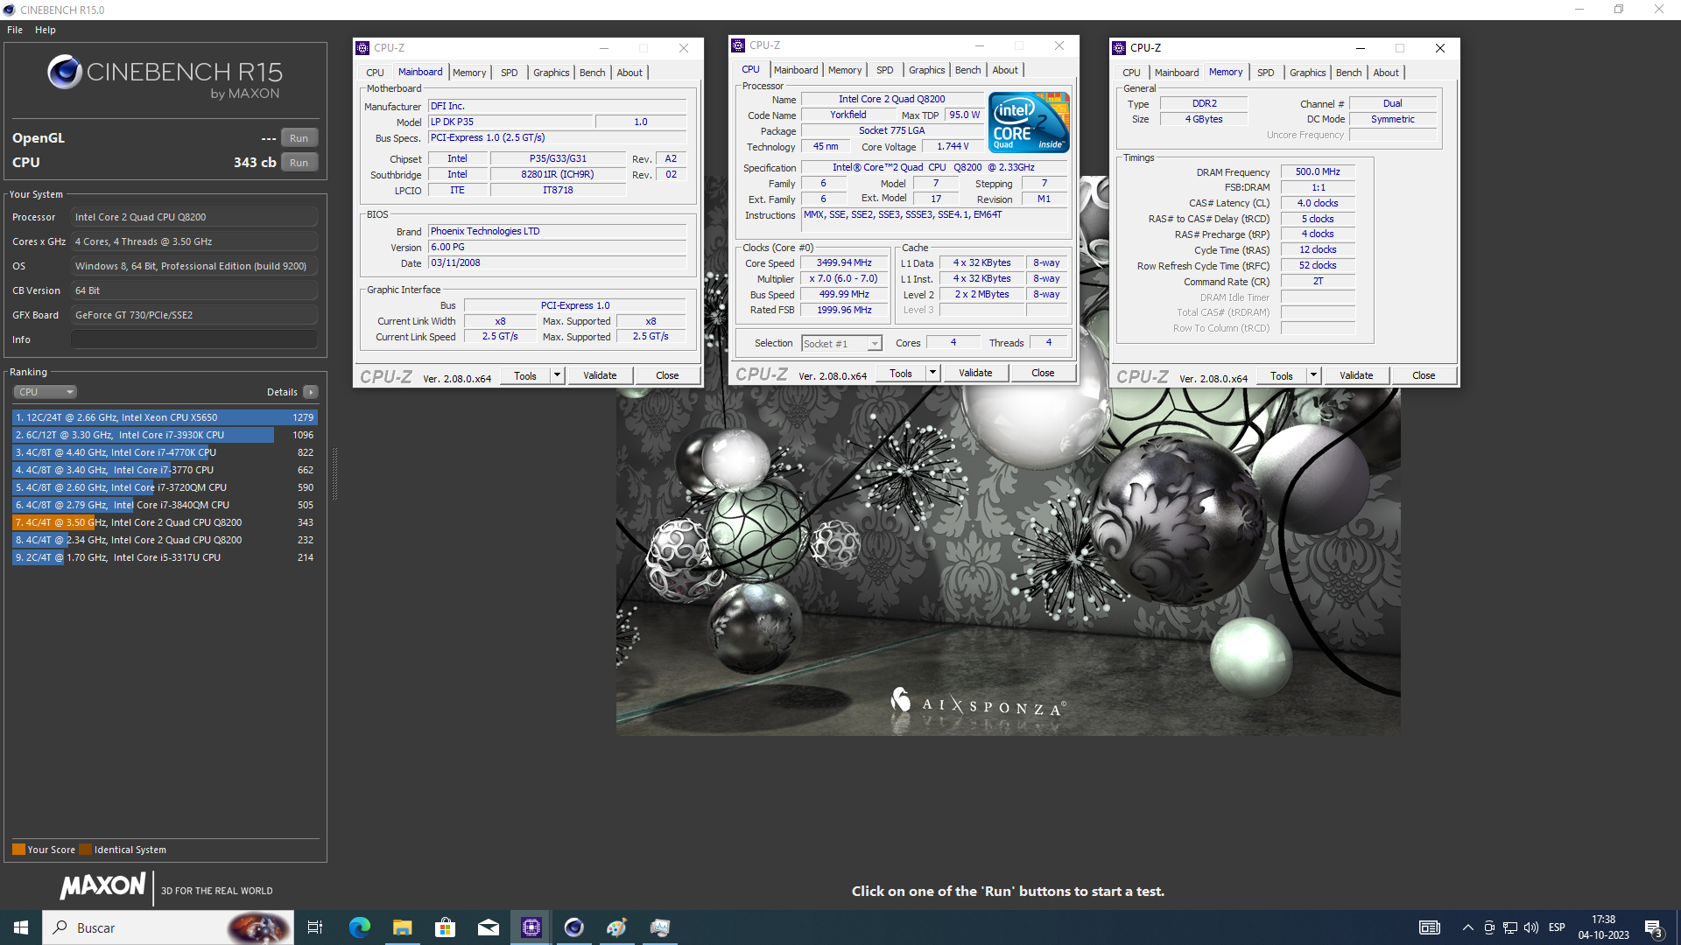Click Validate in the Memory CPU-Z window
This screenshot has height=945, width=1681.
pyautogui.click(x=1356, y=375)
